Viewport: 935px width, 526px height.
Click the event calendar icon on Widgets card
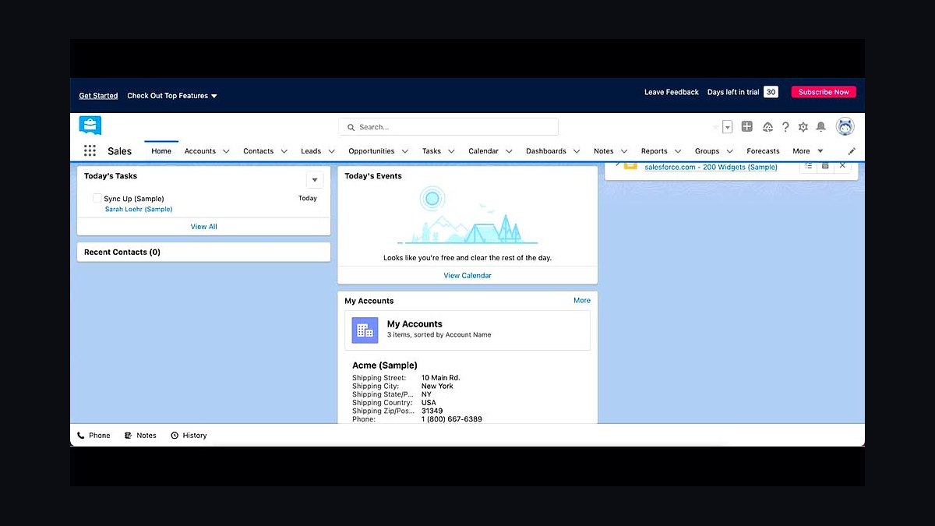click(x=825, y=166)
